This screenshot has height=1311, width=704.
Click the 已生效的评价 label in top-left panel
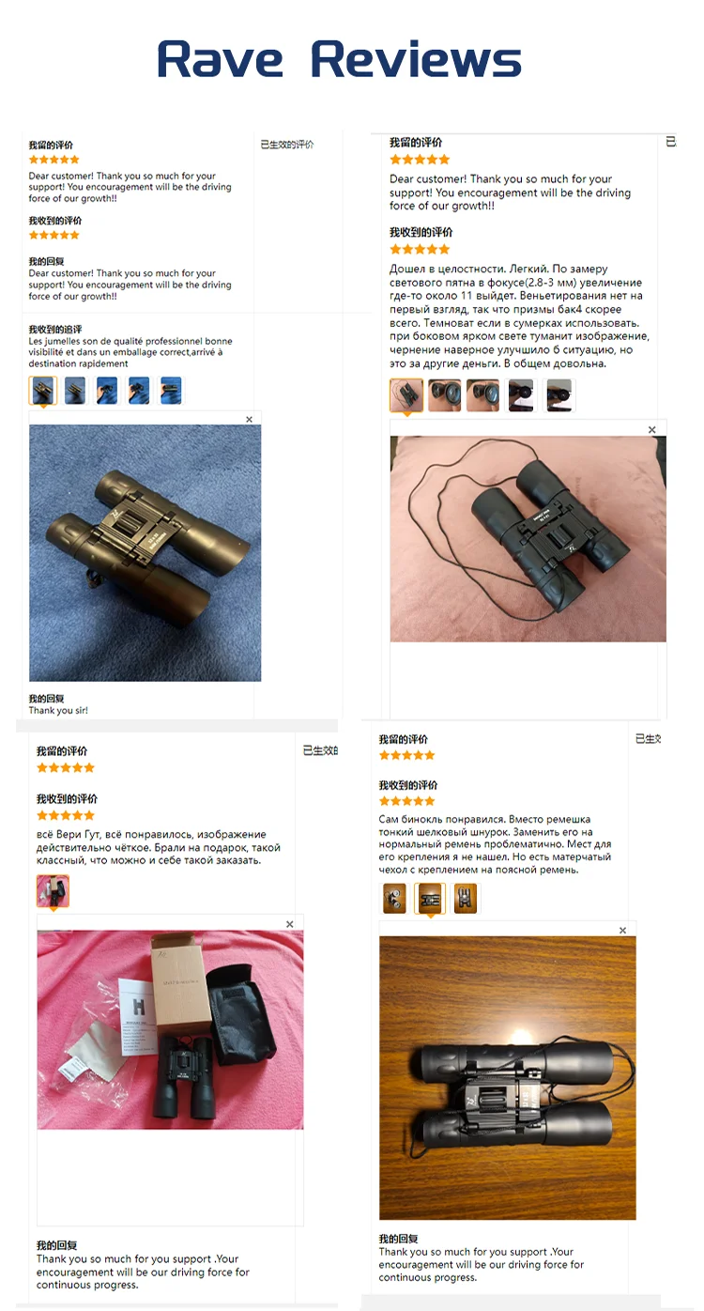(287, 145)
